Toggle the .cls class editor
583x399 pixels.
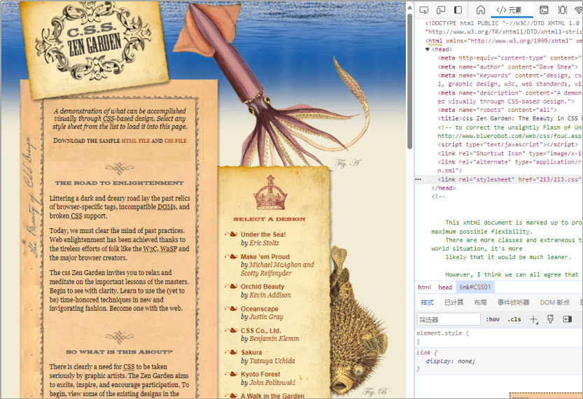[x=514, y=319]
